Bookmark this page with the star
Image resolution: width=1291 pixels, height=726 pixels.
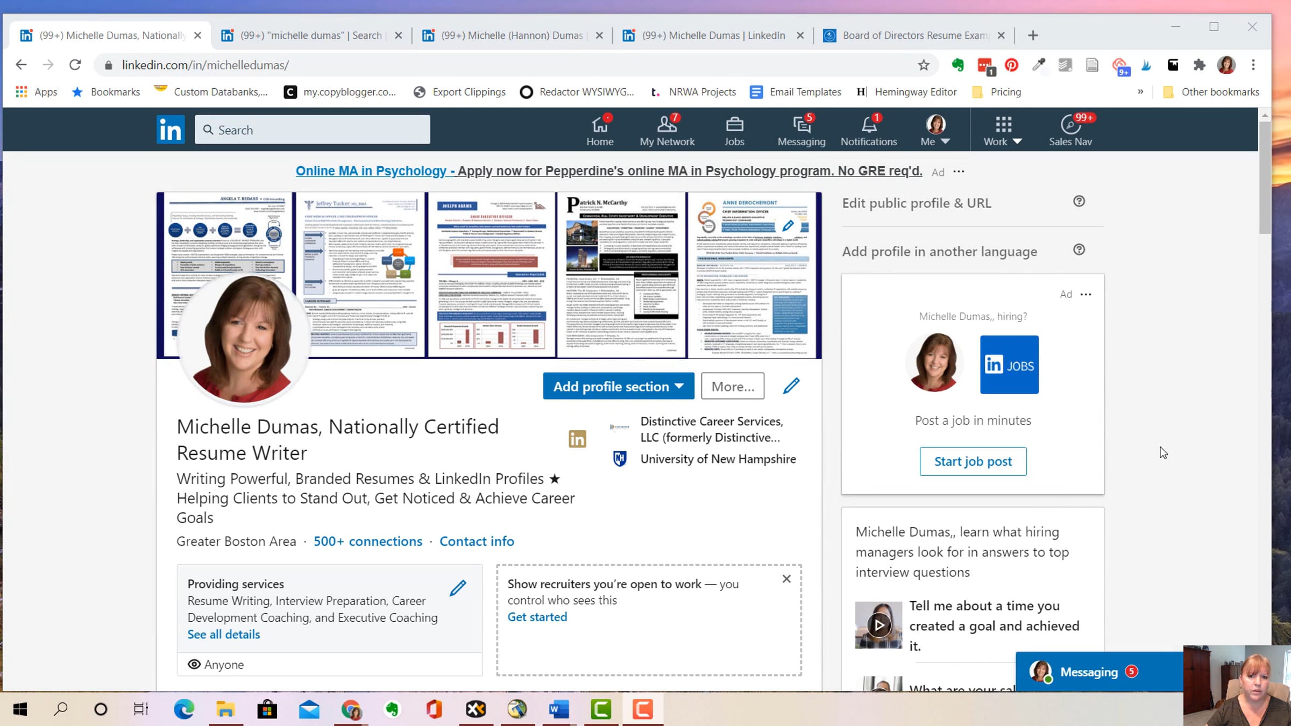[924, 65]
